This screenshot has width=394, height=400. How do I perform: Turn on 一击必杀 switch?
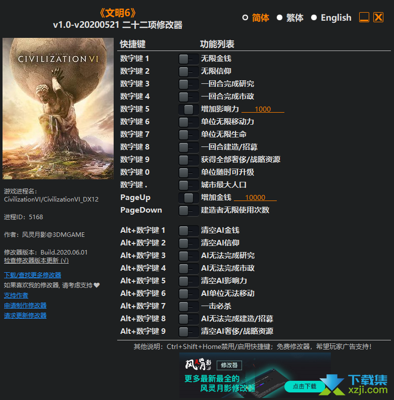(x=188, y=307)
